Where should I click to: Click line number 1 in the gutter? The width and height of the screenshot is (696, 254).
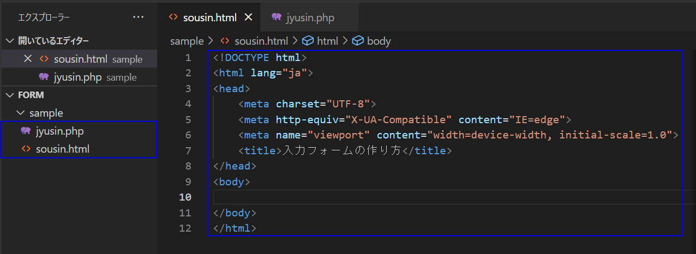188,57
